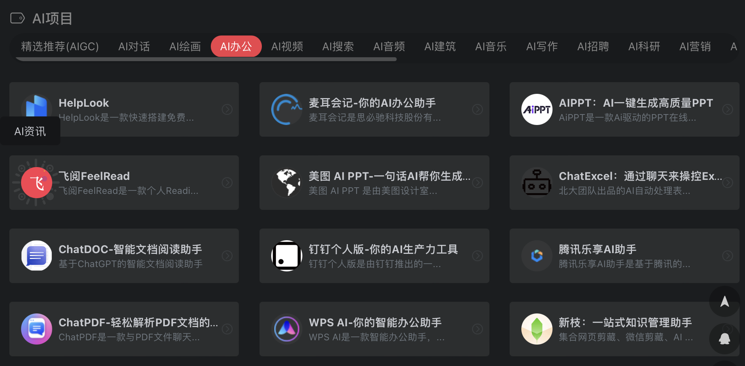Click the tab bar horizontal scrollbar
The width and height of the screenshot is (745, 366).
click(206, 59)
